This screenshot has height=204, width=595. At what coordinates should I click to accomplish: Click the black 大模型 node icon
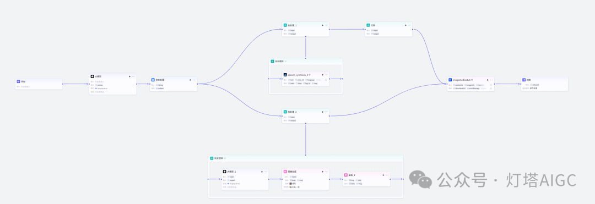[92, 76]
